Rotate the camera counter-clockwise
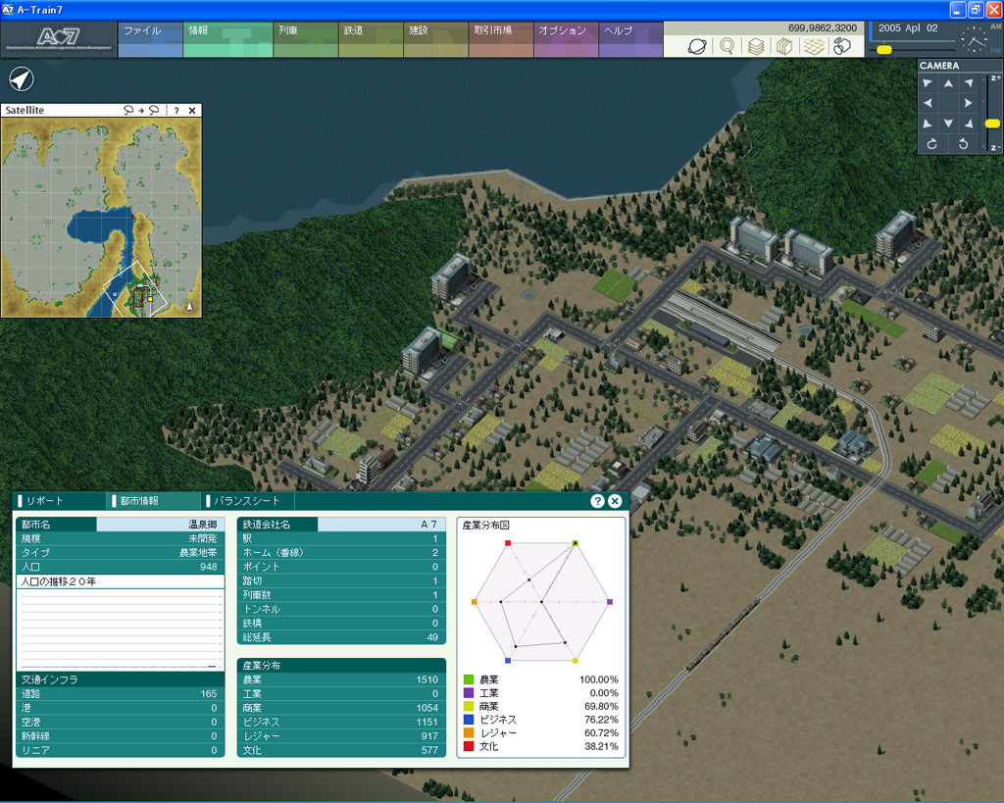 963,144
